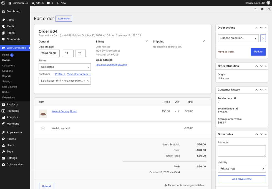
Task: Open the leila.nasser@example.com email link
Action: [111, 65]
